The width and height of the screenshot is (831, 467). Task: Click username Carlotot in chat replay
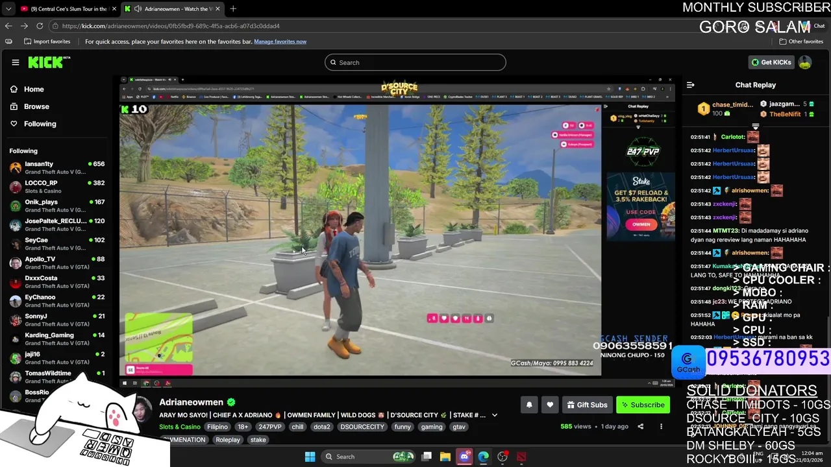point(732,138)
